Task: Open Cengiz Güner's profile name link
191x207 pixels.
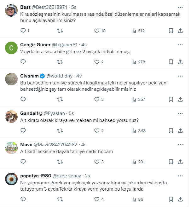Action: 35,44
